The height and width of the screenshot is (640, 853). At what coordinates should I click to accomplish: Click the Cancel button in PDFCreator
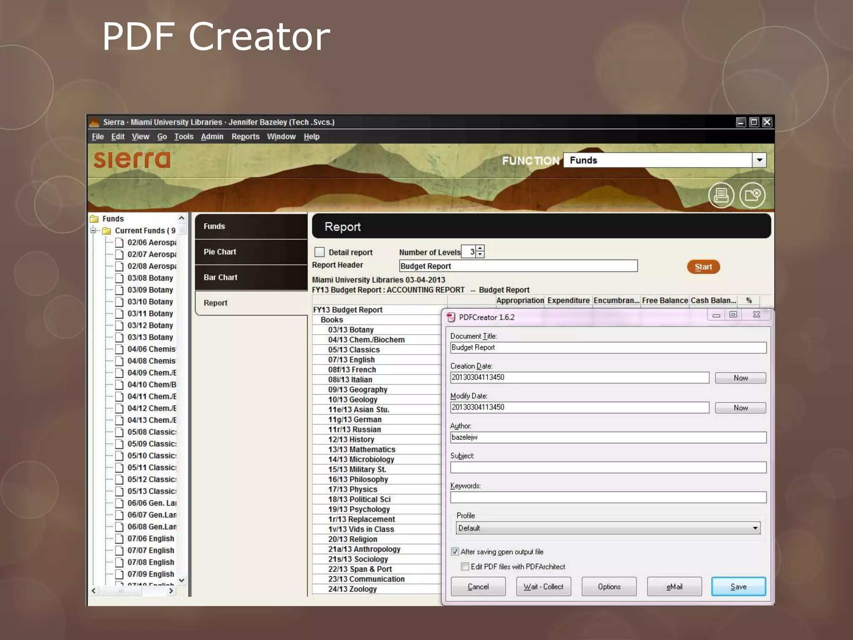tap(478, 587)
